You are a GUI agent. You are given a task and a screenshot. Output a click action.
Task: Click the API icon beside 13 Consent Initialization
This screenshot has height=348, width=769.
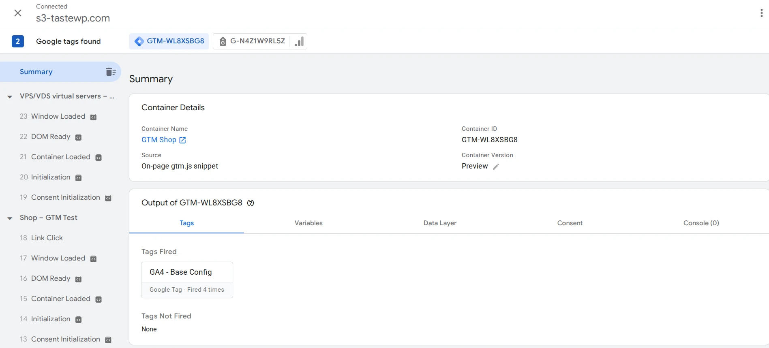click(x=108, y=340)
